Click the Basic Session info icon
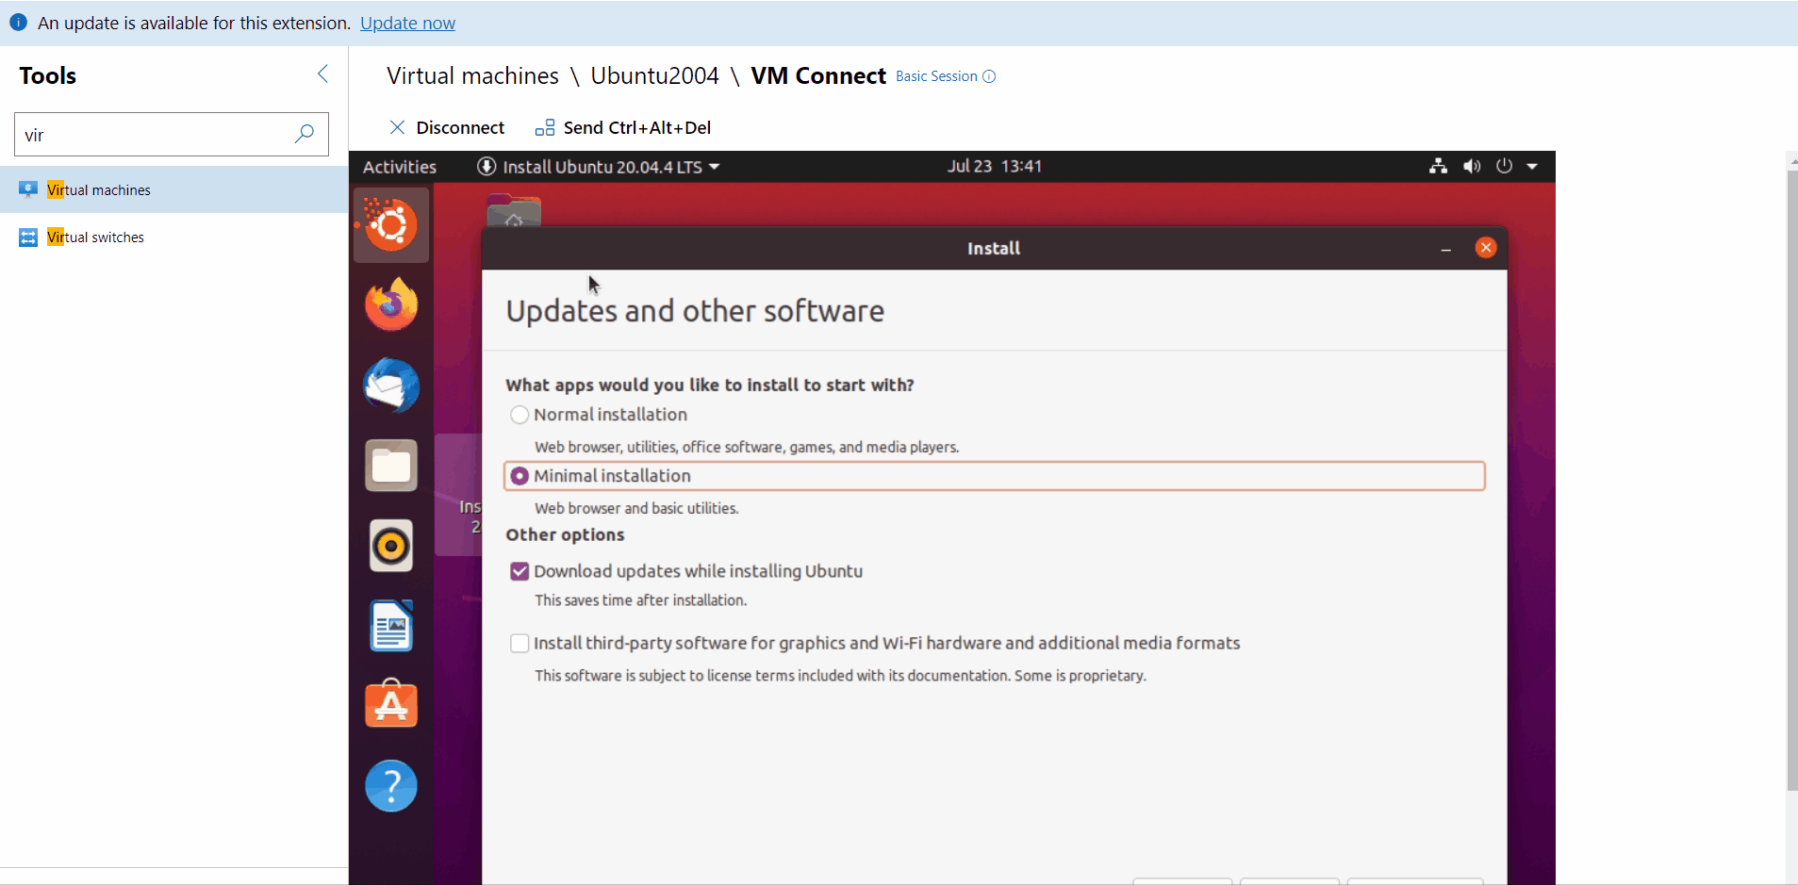The width and height of the screenshot is (1798, 885). click(x=989, y=76)
